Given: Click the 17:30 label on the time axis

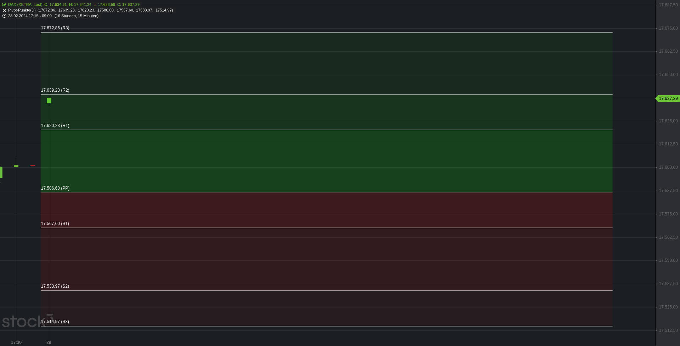Looking at the screenshot, I should (x=16, y=342).
